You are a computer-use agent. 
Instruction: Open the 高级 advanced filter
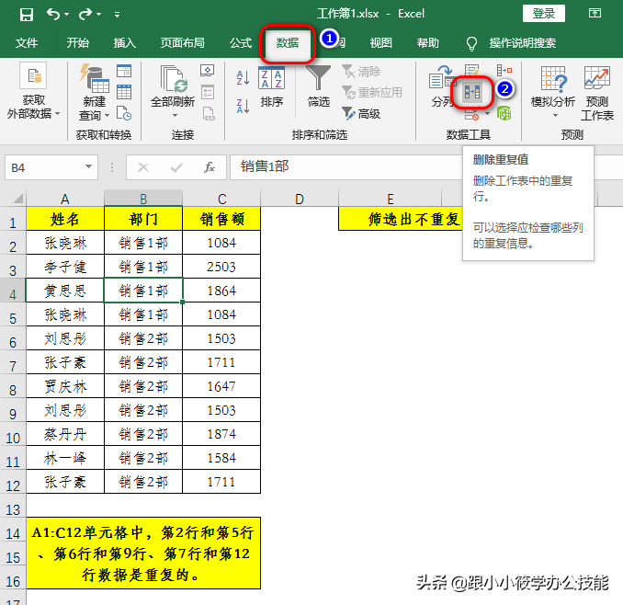pos(361,114)
